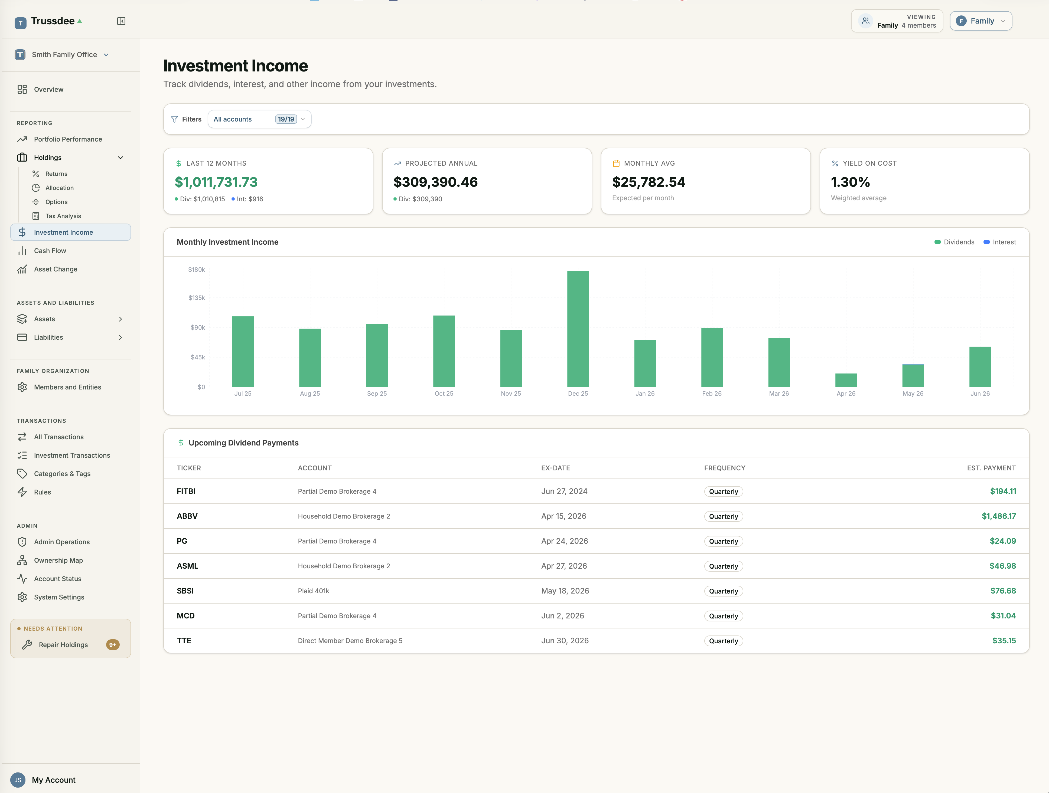Click the Plaid 401k account cell
This screenshot has height=793, width=1049.
coord(314,591)
